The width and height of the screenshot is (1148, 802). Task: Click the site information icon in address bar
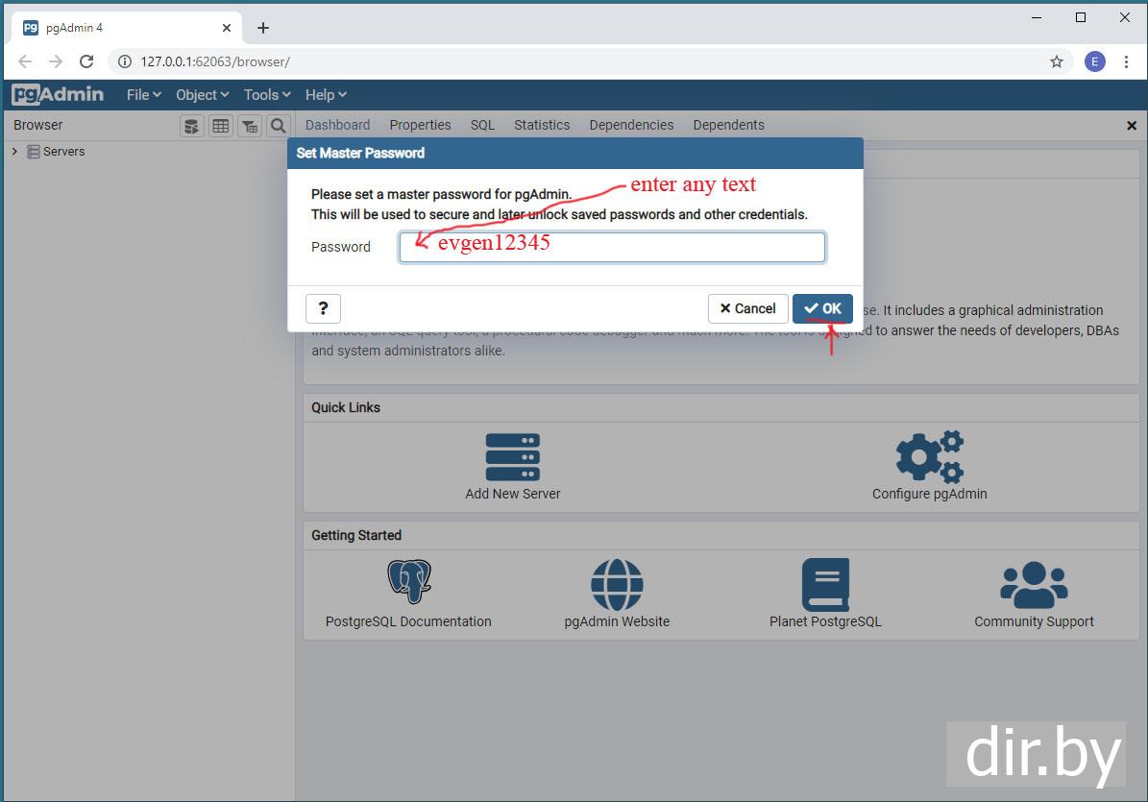125,61
